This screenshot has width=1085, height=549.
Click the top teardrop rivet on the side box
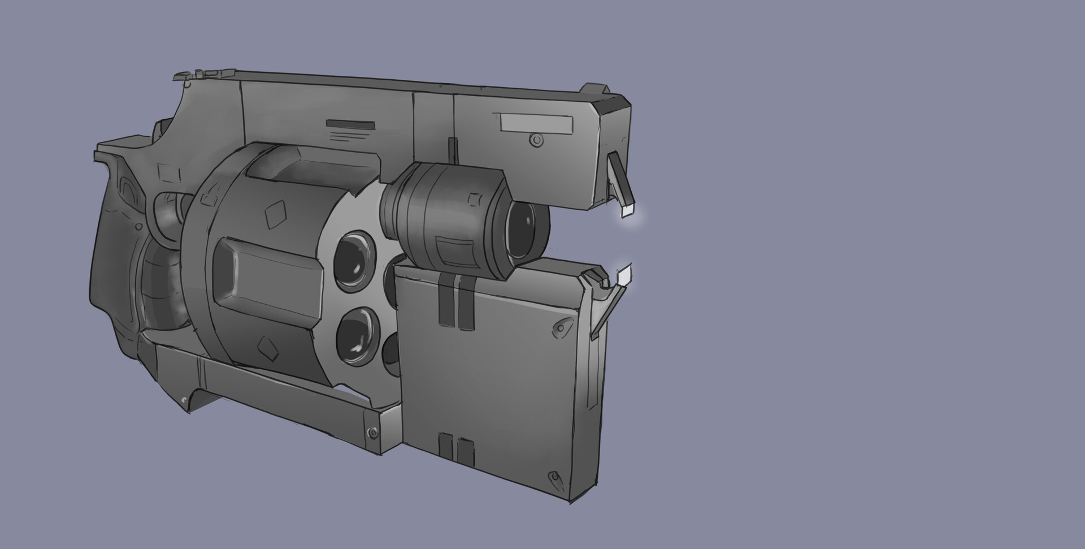[561, 327]
